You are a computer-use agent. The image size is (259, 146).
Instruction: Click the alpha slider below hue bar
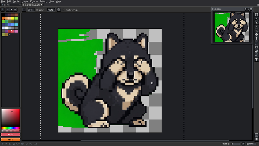[x=10, y=130]
